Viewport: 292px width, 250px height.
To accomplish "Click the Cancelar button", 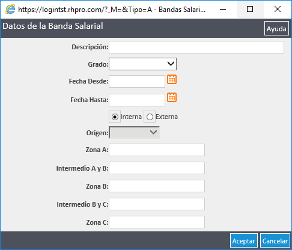I will [x=275, y=241].
